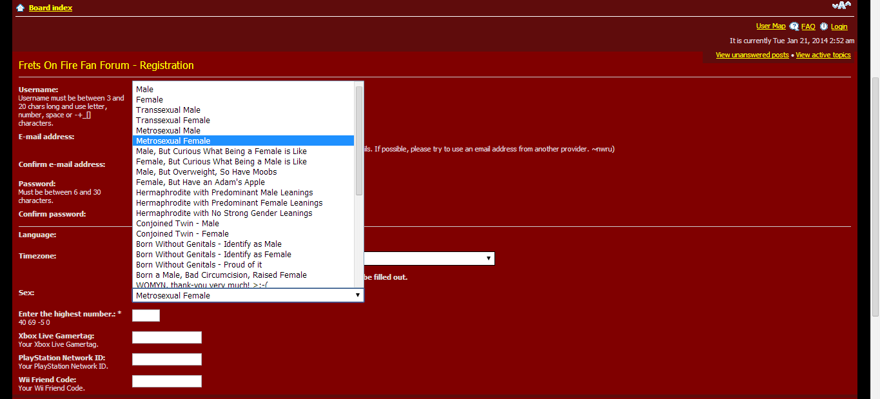The width and height of the screenshot is (880, 399).
Task: Choose 'Conjoined Twin - Female' option
Action: (244, 234)
